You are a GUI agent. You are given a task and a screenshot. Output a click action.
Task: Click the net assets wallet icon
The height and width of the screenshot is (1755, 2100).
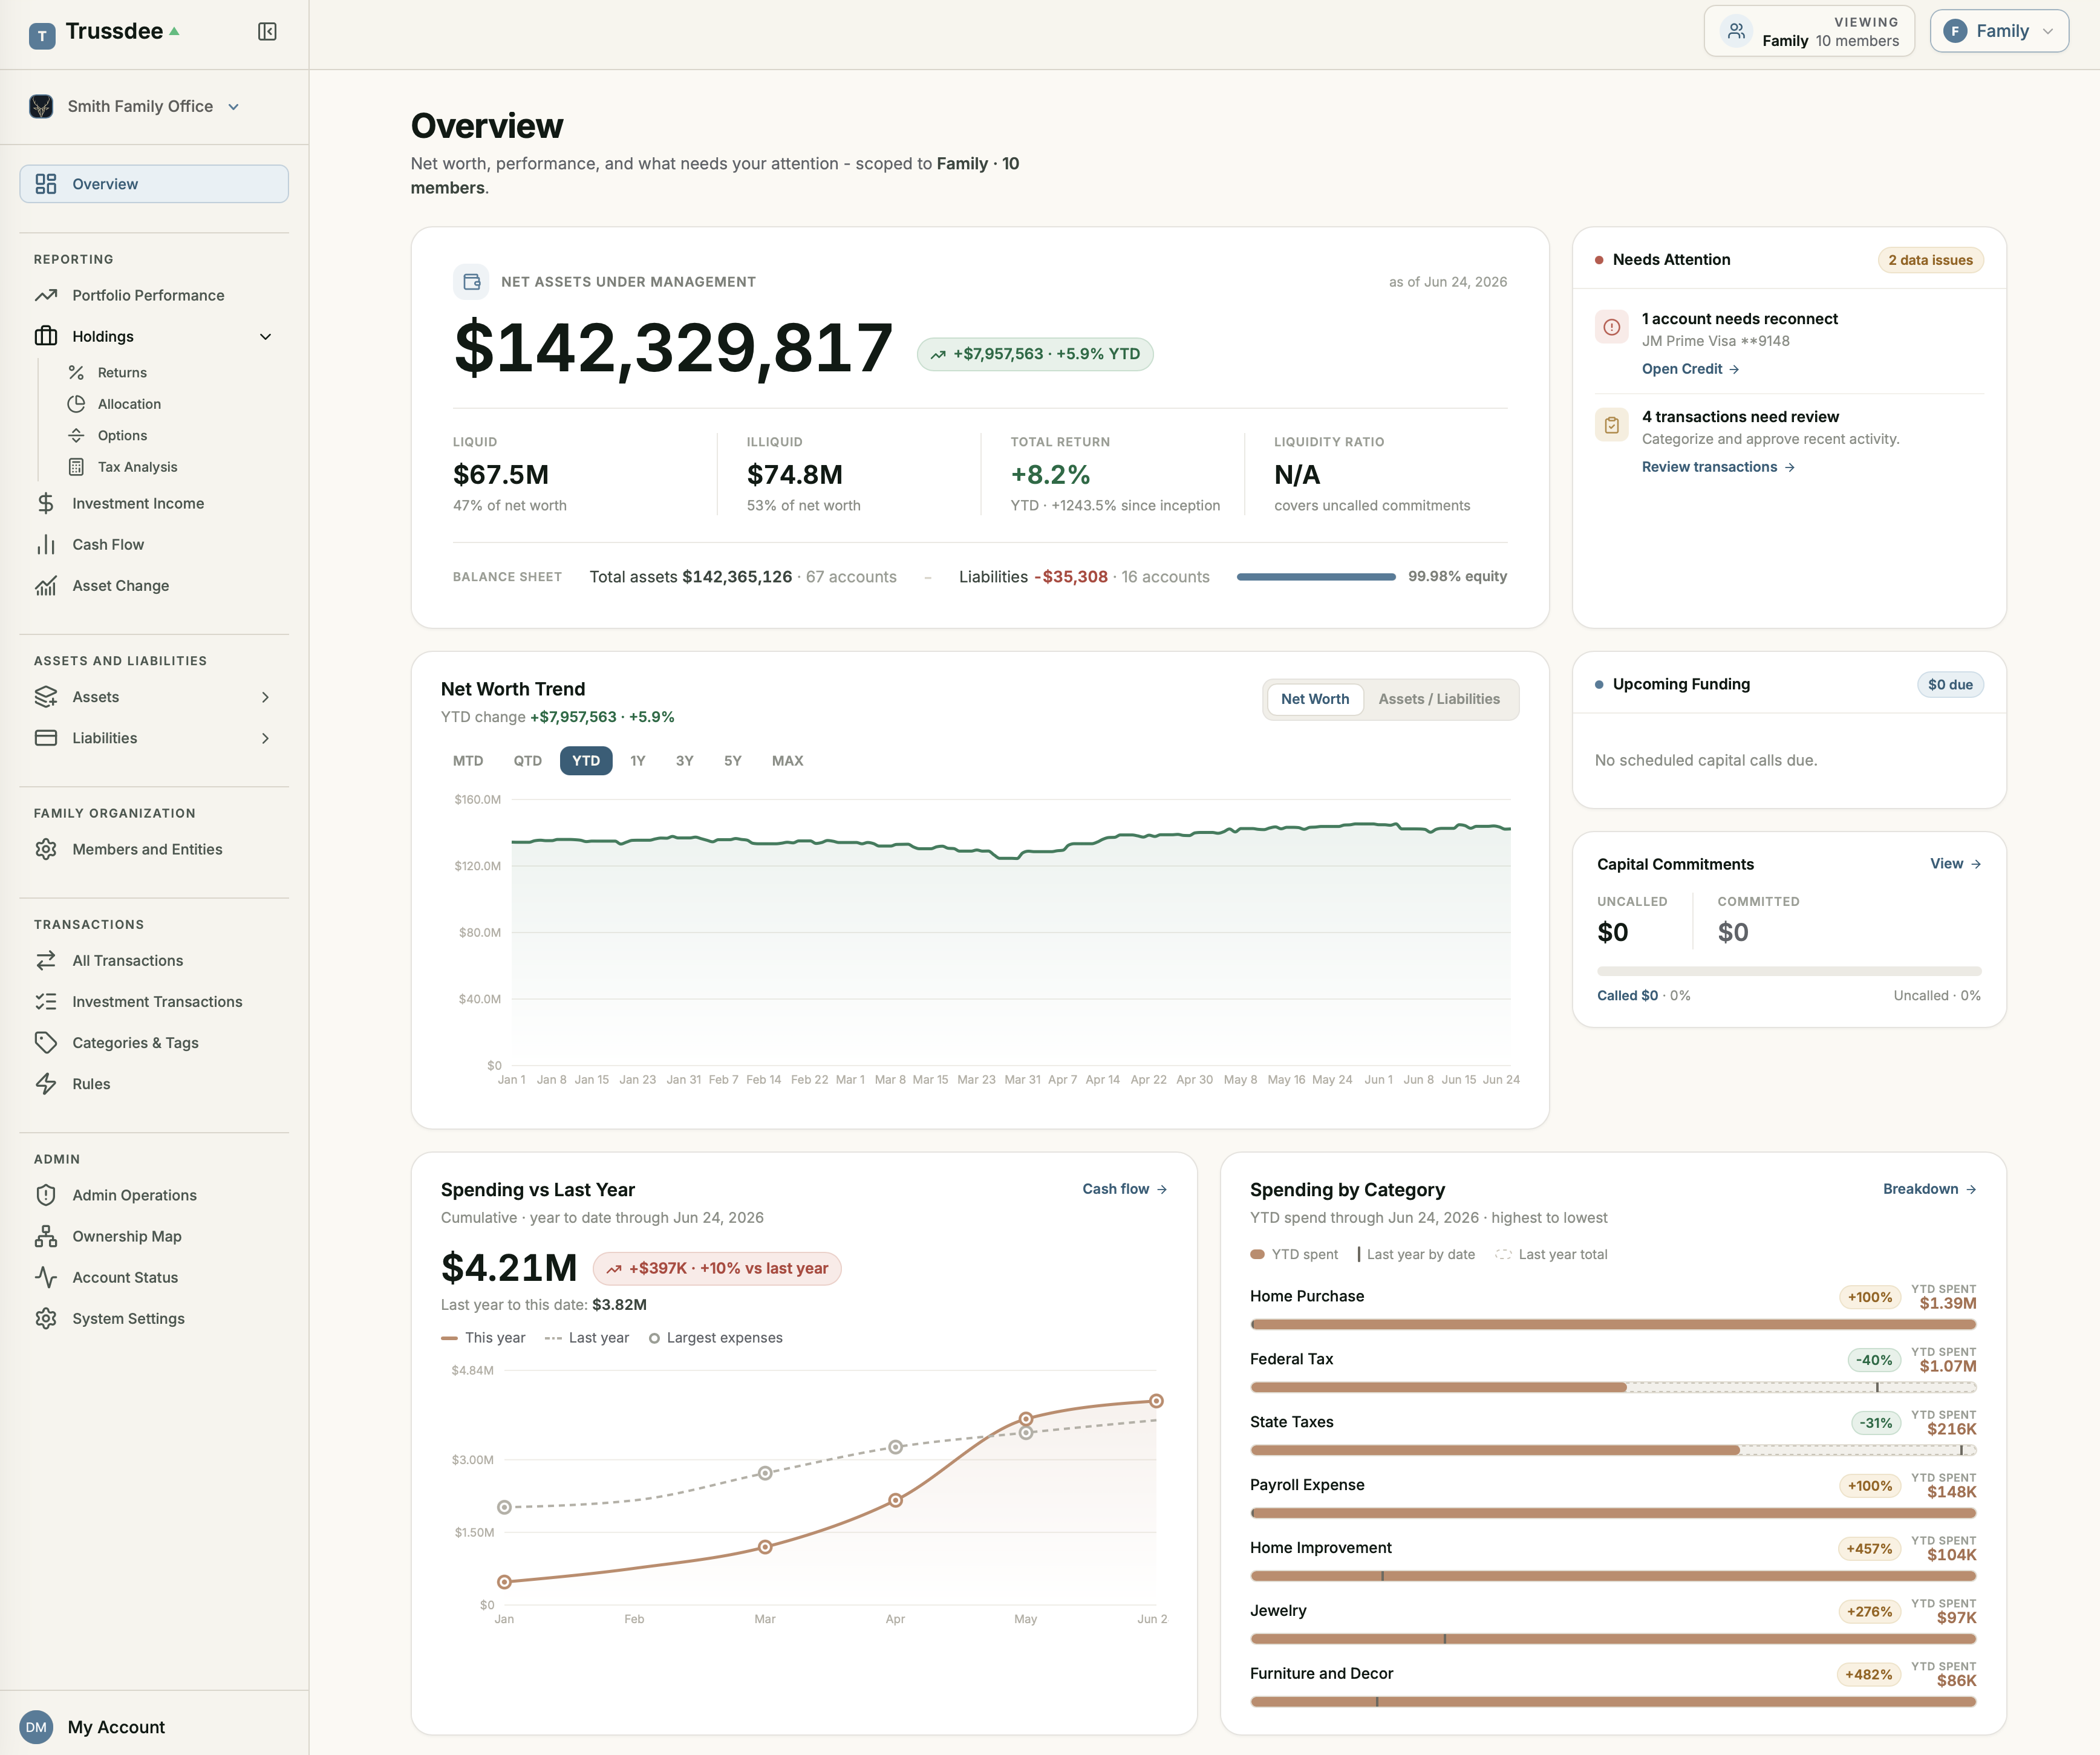[x=471, y=282]
